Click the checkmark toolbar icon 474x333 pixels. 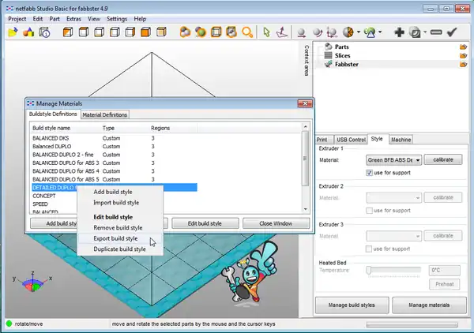[x=453, y=32]
